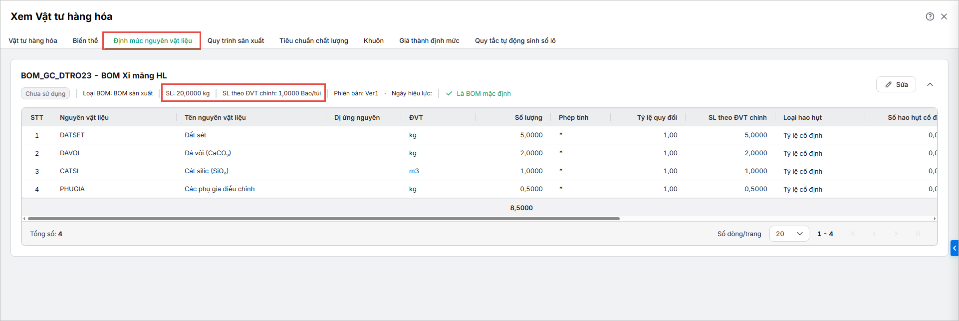Screen dimensions: 959x321
Task: Switch to the Biến thể tab
Action: pos(85,40)
